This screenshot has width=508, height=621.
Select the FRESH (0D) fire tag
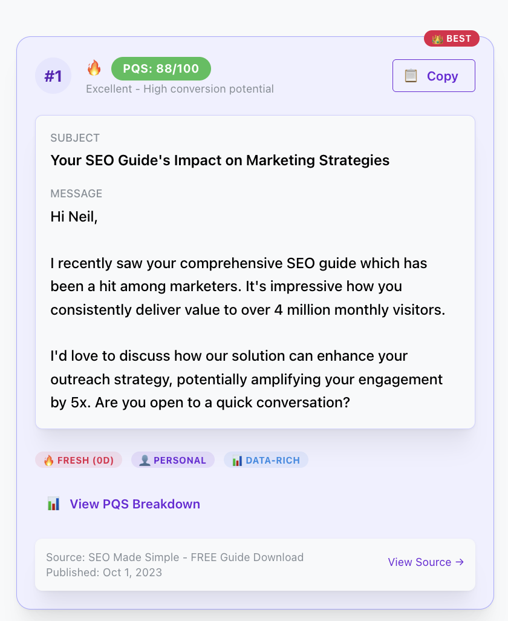pos(79,460)
